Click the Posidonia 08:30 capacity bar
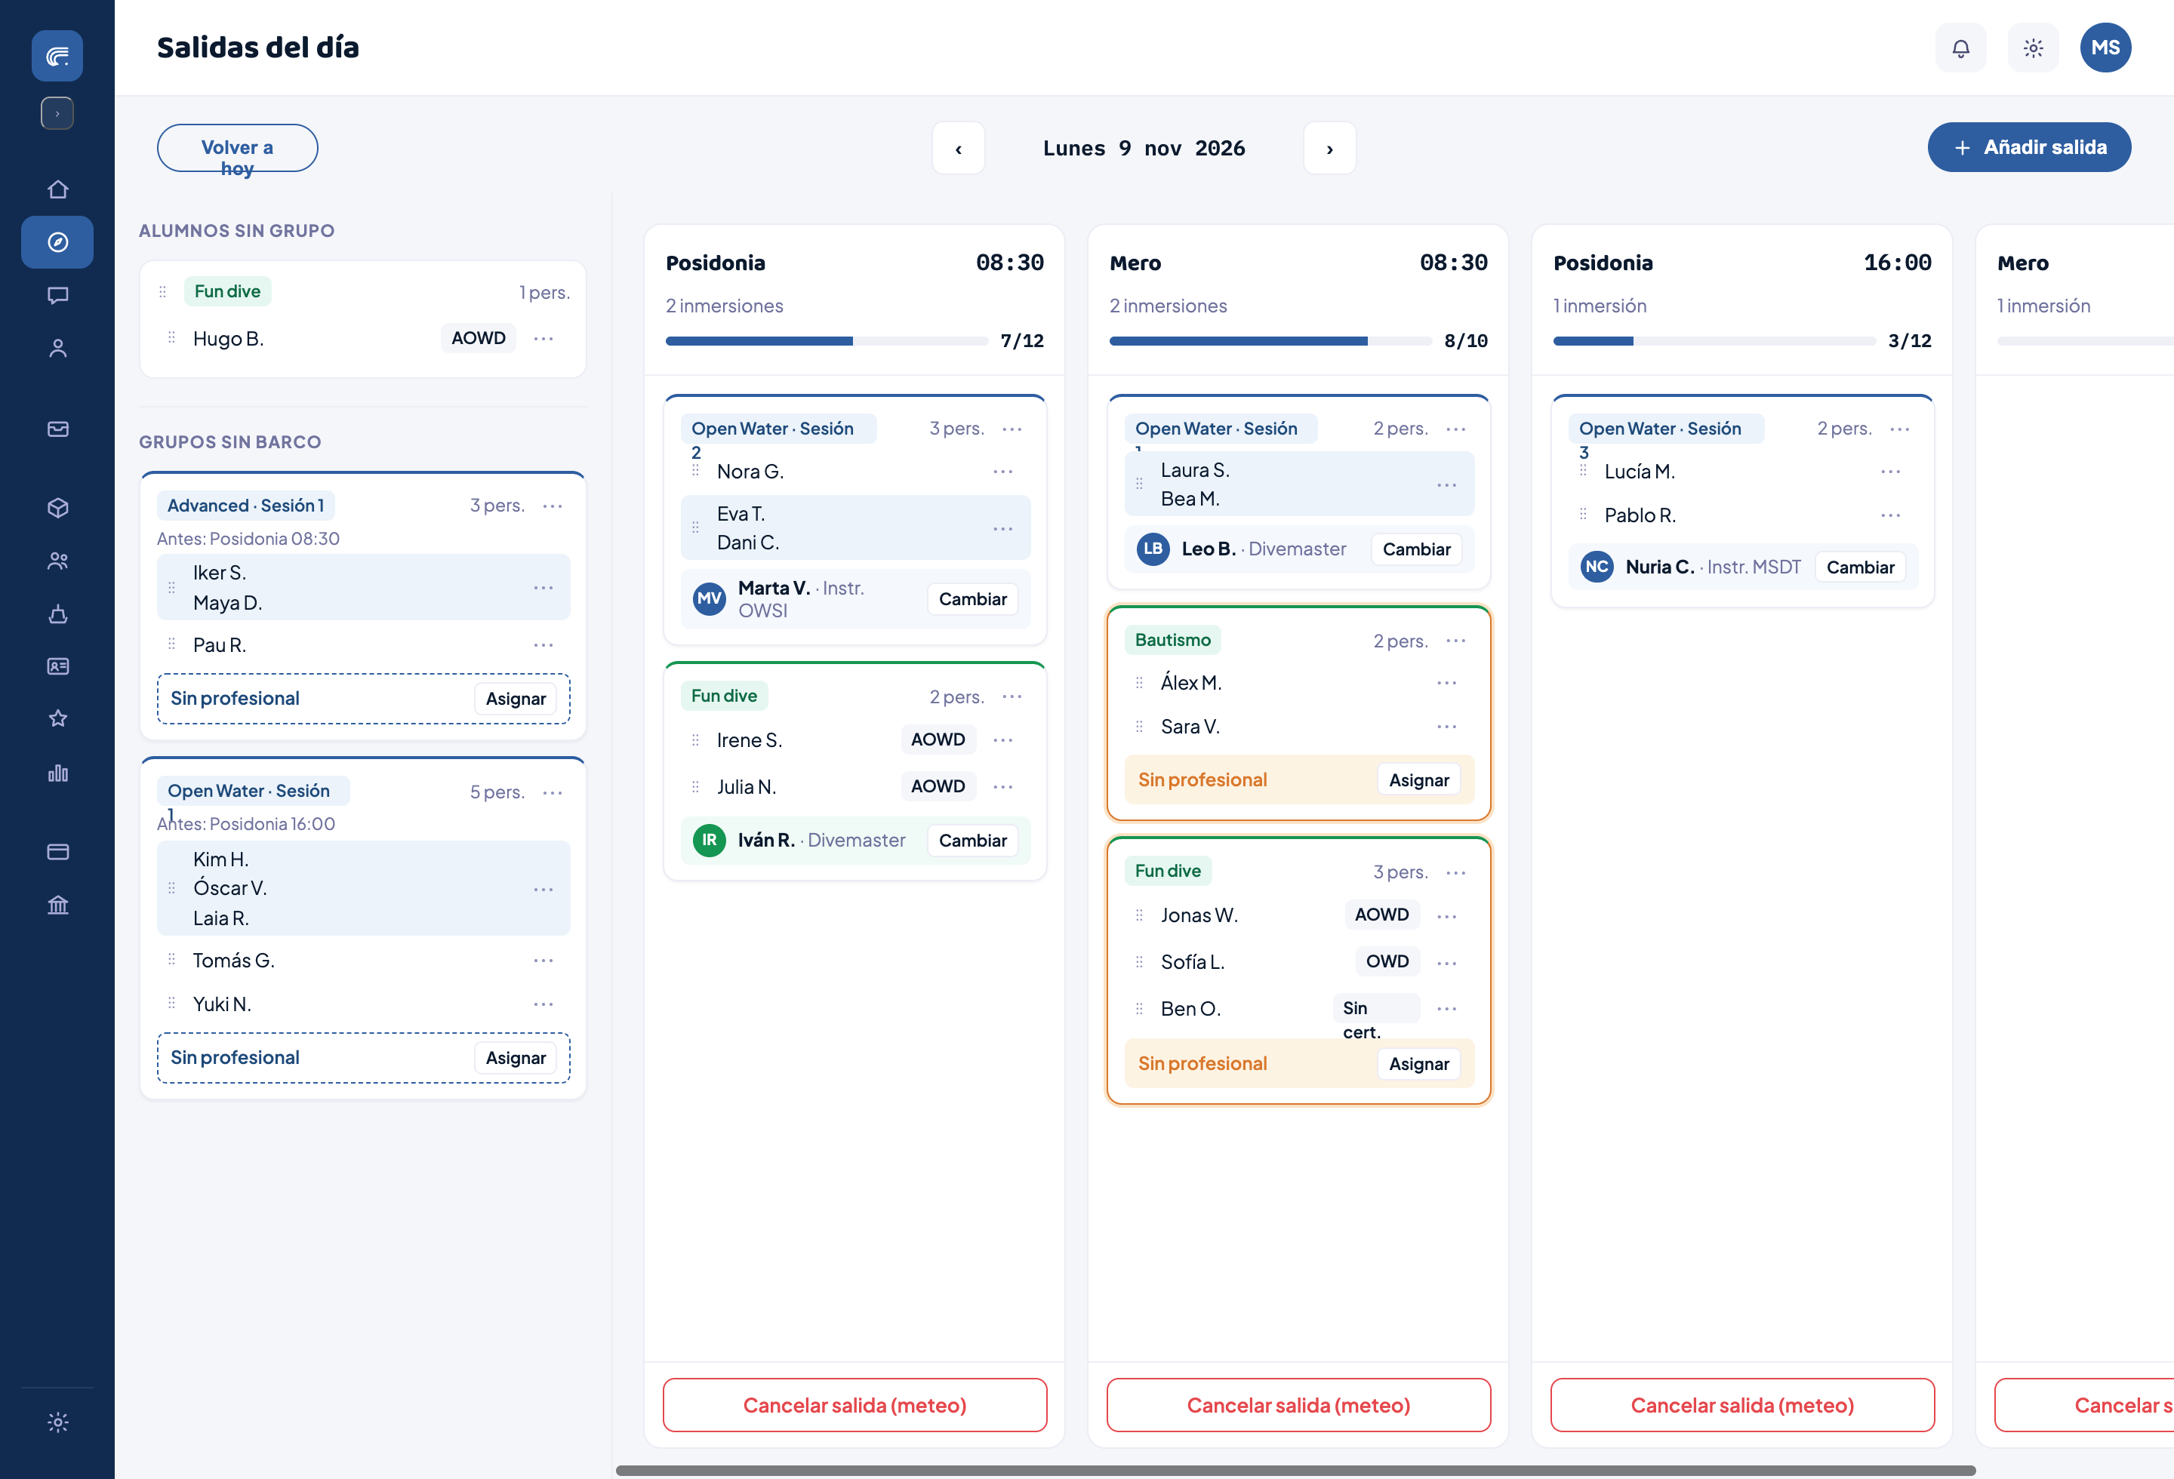This screenshot has height=1479, width=2174. pos(827,341)
